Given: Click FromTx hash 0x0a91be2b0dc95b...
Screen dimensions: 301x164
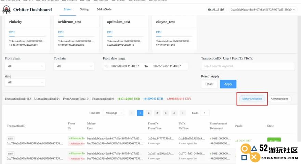Looking at the screenshot, I should coord(161,153).
